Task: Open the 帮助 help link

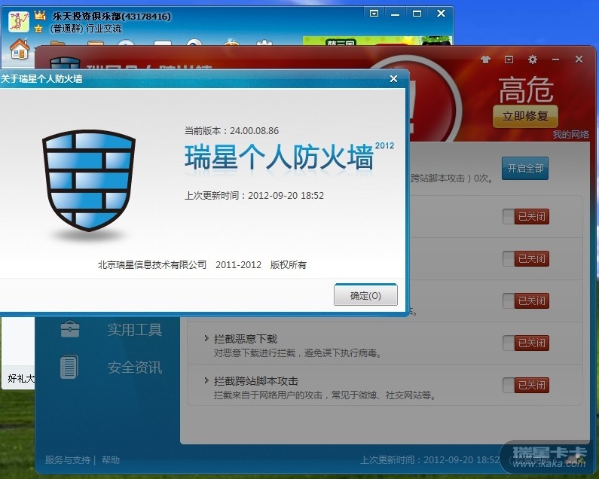Action: click(x=111, y=460)
